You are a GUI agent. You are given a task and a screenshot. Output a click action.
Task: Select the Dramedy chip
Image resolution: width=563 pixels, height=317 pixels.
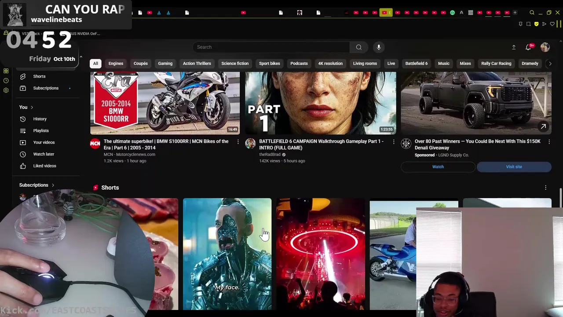pos(530,63)
